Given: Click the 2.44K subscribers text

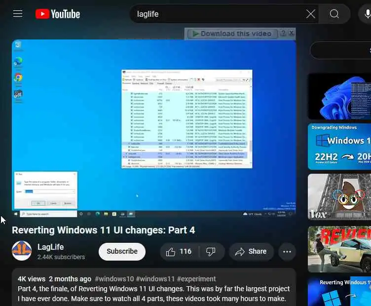Looking at the screenshot, I should tap(61, 257).
